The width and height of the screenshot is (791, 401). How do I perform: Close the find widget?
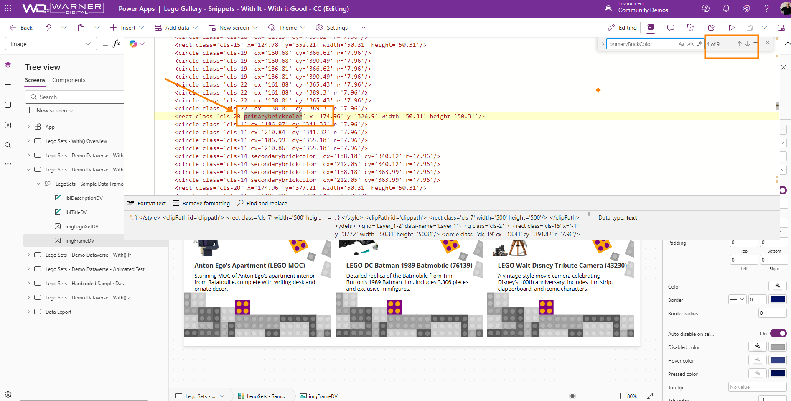pos(768,43)
